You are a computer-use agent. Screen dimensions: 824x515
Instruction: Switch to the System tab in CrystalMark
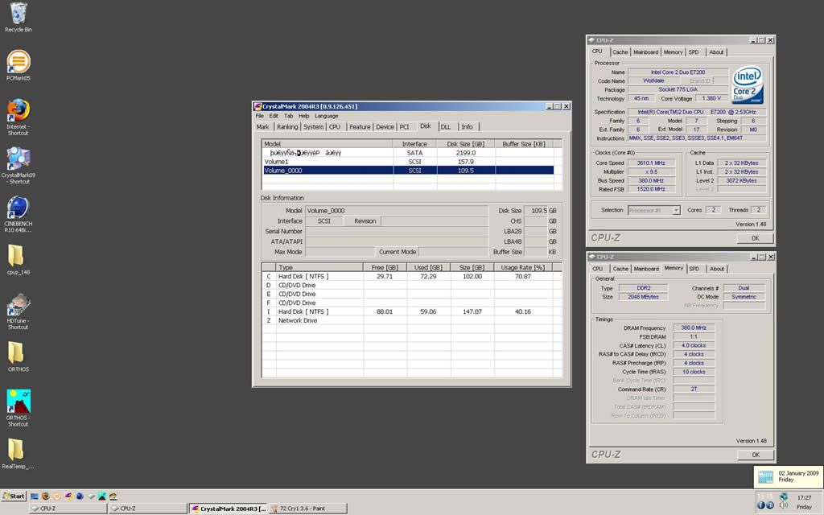313,126
